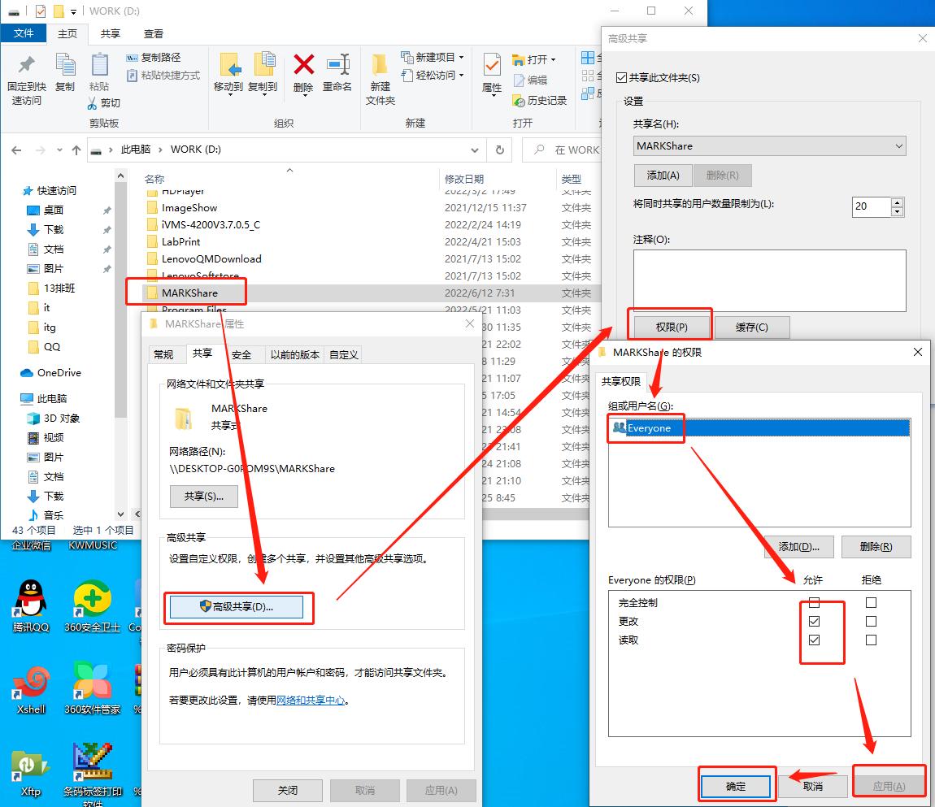Open the 安全 tab in MARKShare properties

coord(242,354)
